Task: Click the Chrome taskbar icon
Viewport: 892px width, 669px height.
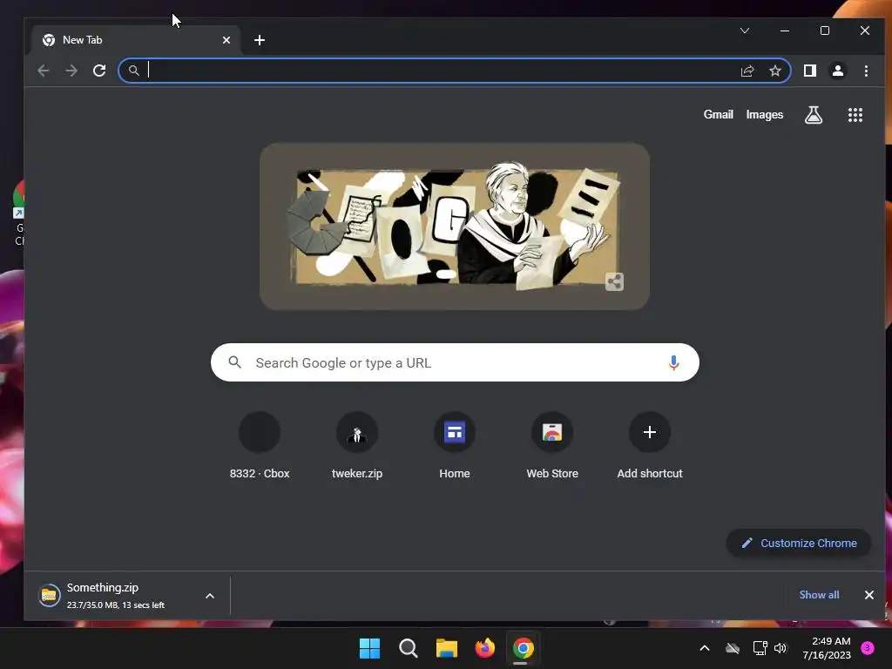Action: [x=523, y=648]
